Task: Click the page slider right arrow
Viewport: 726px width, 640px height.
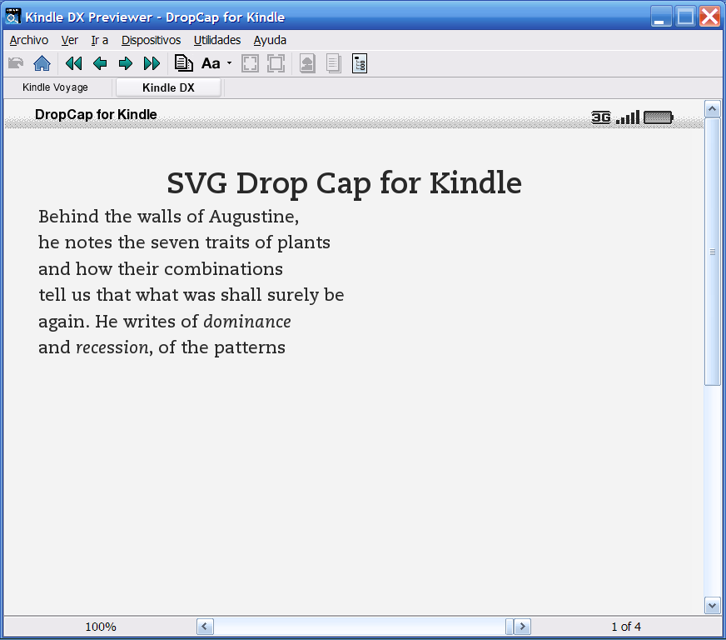Action: pos(523,627)
